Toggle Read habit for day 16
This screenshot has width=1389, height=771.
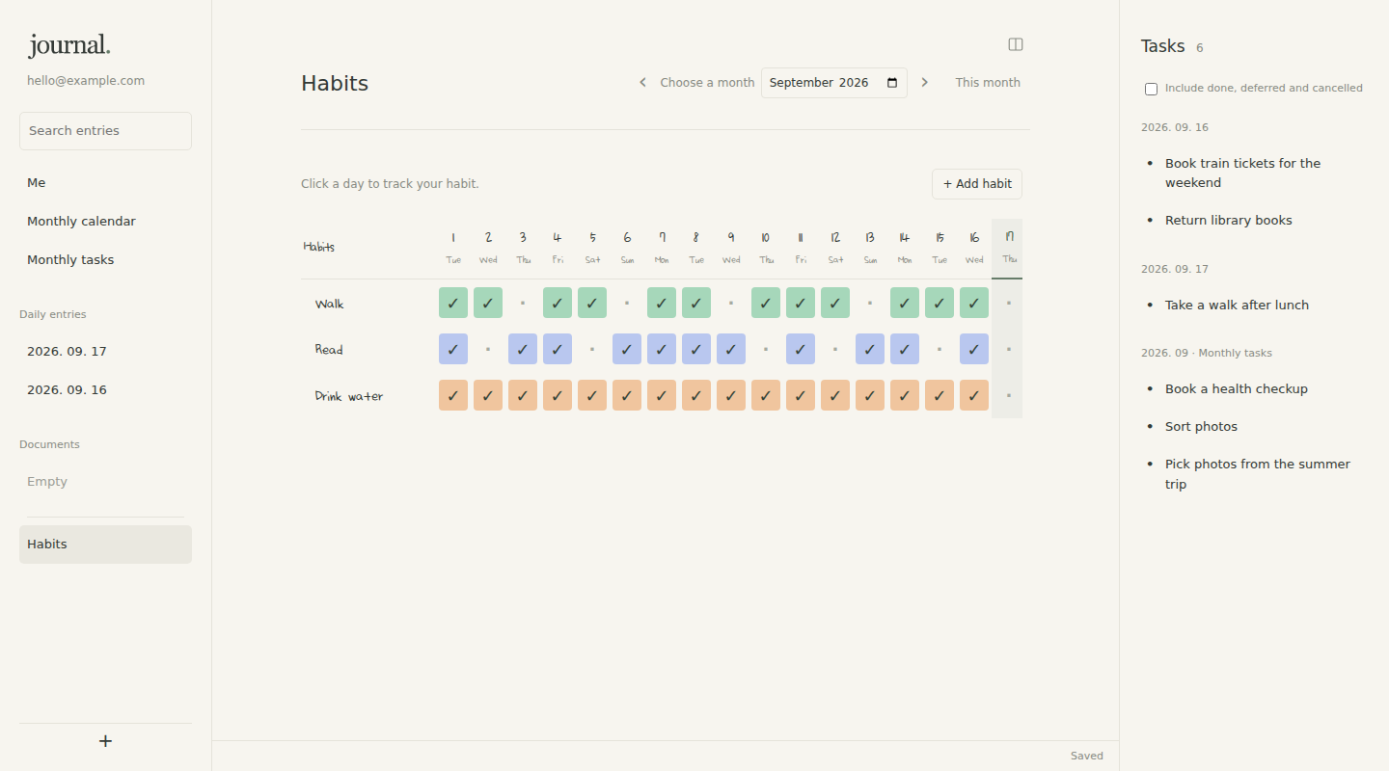[x=974, y=349]
